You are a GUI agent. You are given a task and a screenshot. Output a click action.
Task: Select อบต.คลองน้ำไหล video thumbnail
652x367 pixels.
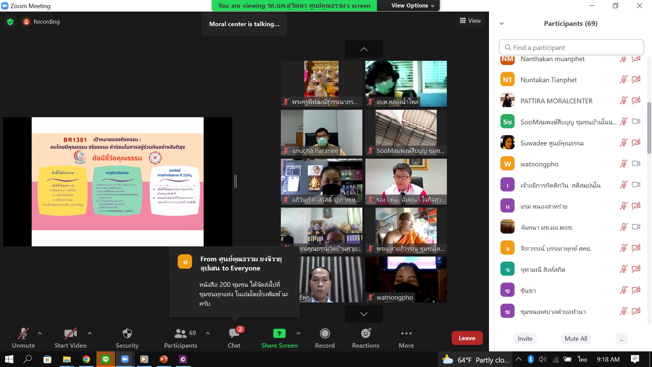click(x=406, y=84)
